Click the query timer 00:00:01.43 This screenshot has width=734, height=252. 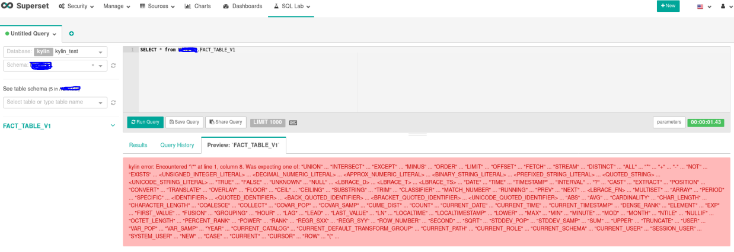click(x=706, y=122)
